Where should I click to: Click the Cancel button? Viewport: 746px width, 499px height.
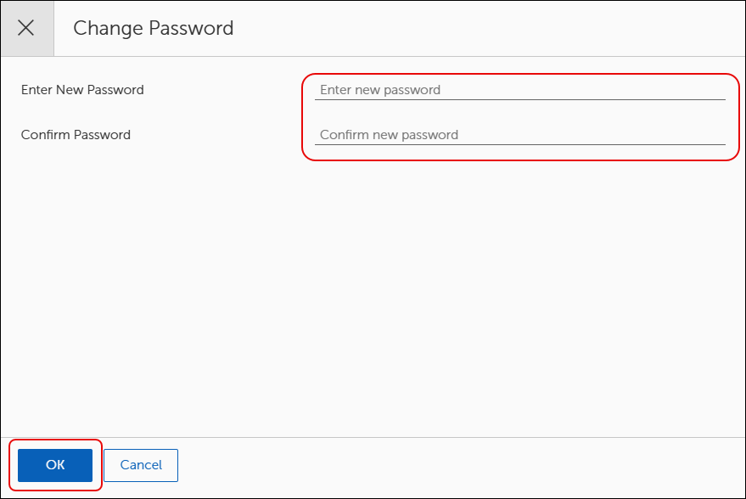click(x=141, y=465)
